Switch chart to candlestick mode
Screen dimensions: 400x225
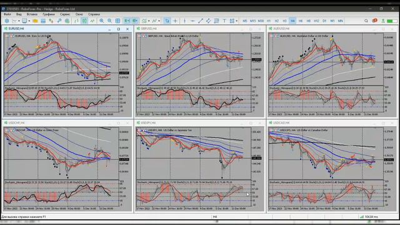pos(84,21)
